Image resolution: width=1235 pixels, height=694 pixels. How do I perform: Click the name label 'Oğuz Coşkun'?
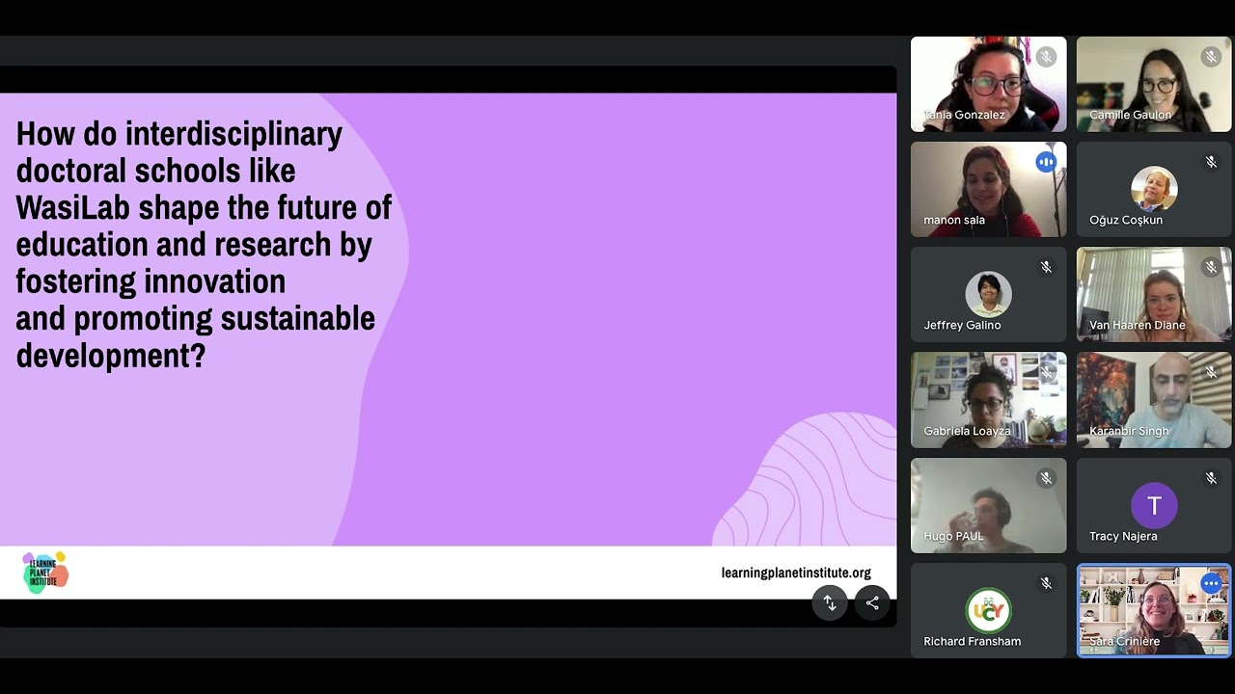coord(1126,220)
